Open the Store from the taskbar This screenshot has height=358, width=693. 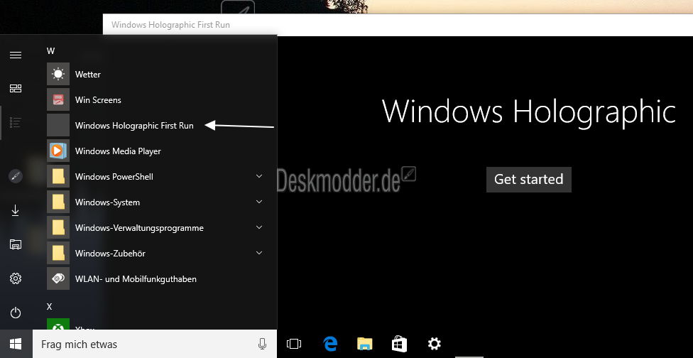[400, 344]
